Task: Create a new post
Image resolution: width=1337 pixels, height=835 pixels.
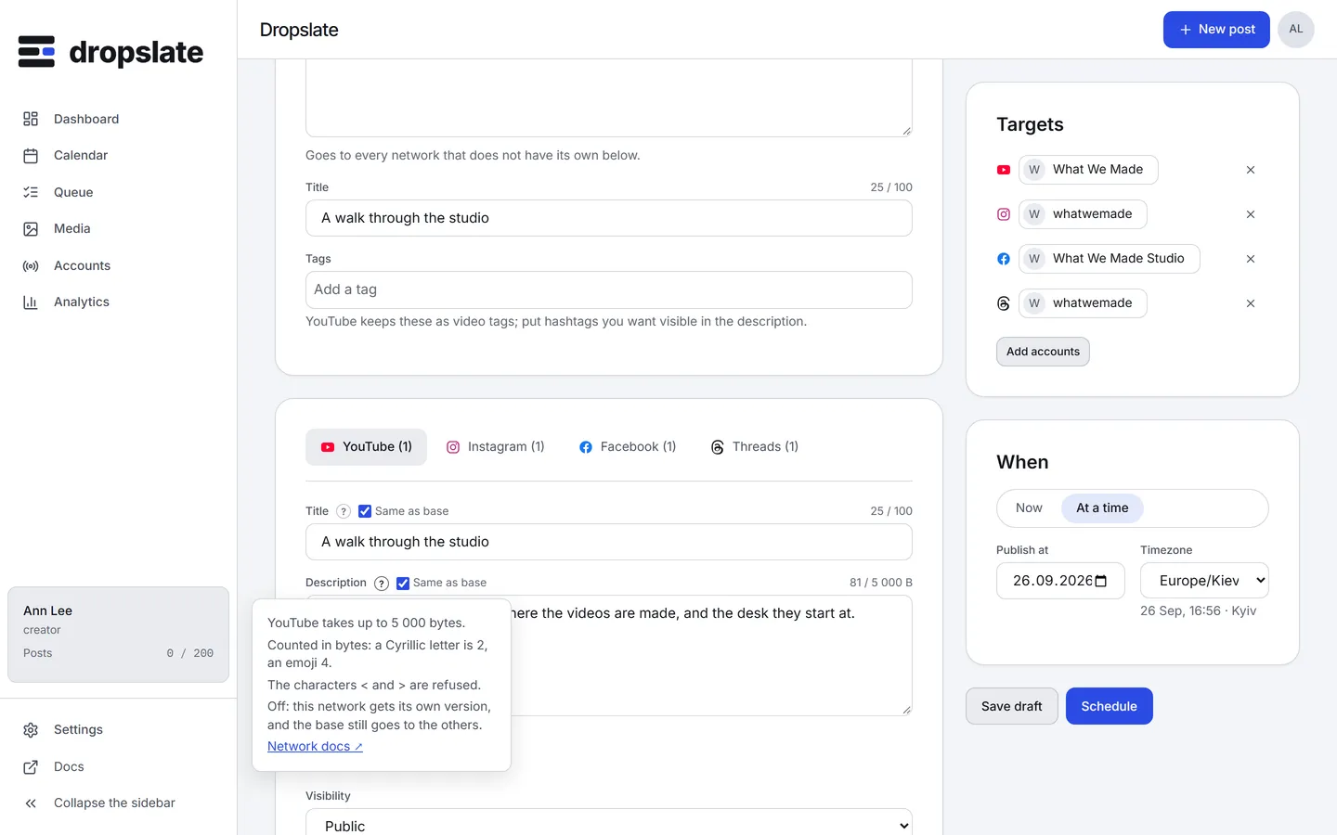Action: [x=1216, y=30]
